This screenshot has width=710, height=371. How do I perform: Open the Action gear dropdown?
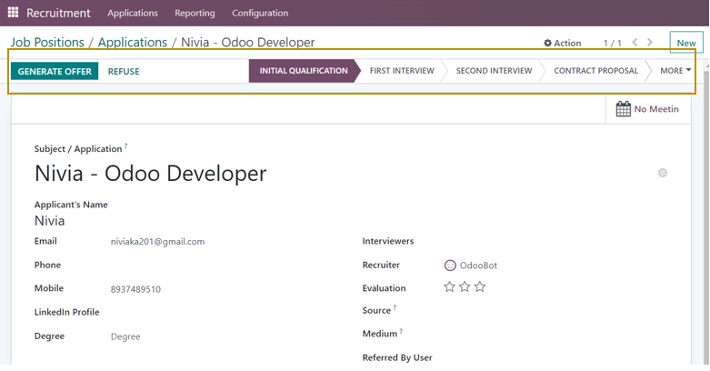pos(562,43)
